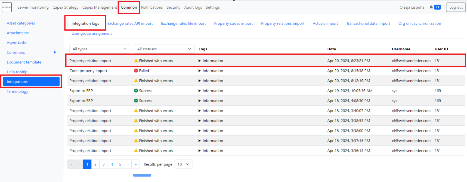Open User group assignment tab
Viewport: 467px width, 182px height.
tap(92, 34)
